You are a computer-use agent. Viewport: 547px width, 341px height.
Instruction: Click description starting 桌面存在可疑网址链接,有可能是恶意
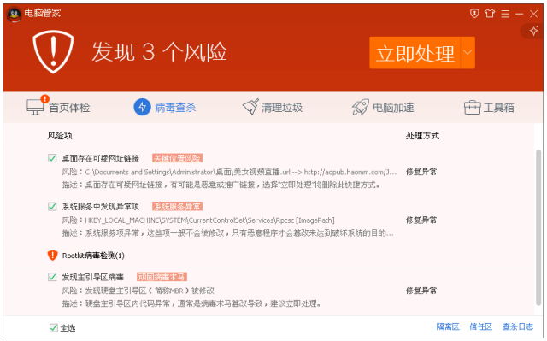[232, 185]
